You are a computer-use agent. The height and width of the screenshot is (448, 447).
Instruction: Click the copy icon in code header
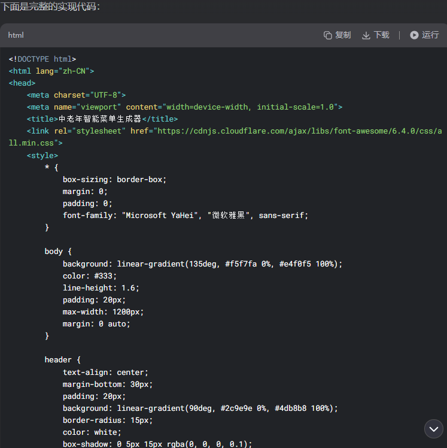[328, 35]
